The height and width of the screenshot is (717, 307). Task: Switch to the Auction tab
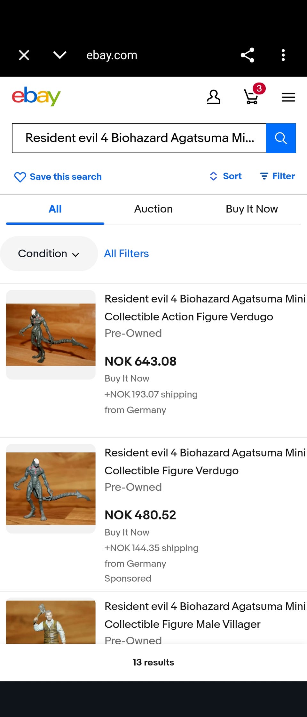click(x=153, y=209)
